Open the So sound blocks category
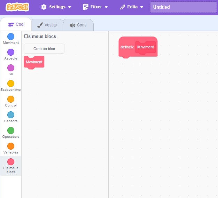 click(x=11, y=68)
